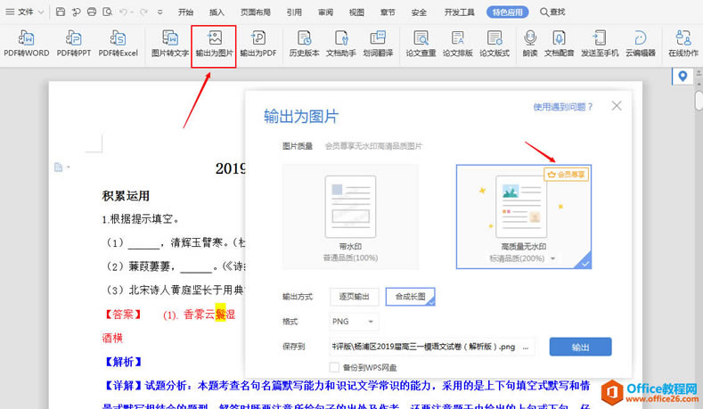703x409 pixels.
Task: Open the PNG format dropdown
Action: tap(354, 322)
